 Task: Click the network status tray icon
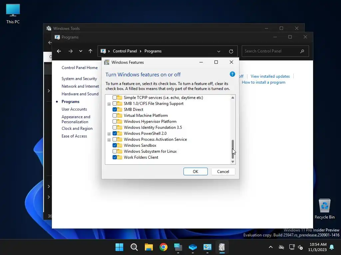pos(292,247)
